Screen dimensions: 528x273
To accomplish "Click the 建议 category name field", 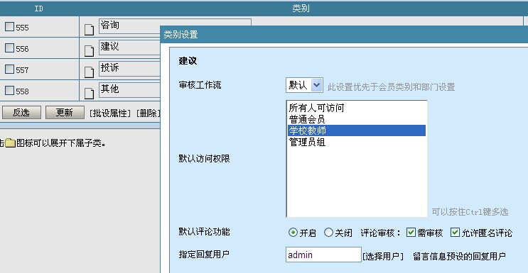I will [129, 47].
